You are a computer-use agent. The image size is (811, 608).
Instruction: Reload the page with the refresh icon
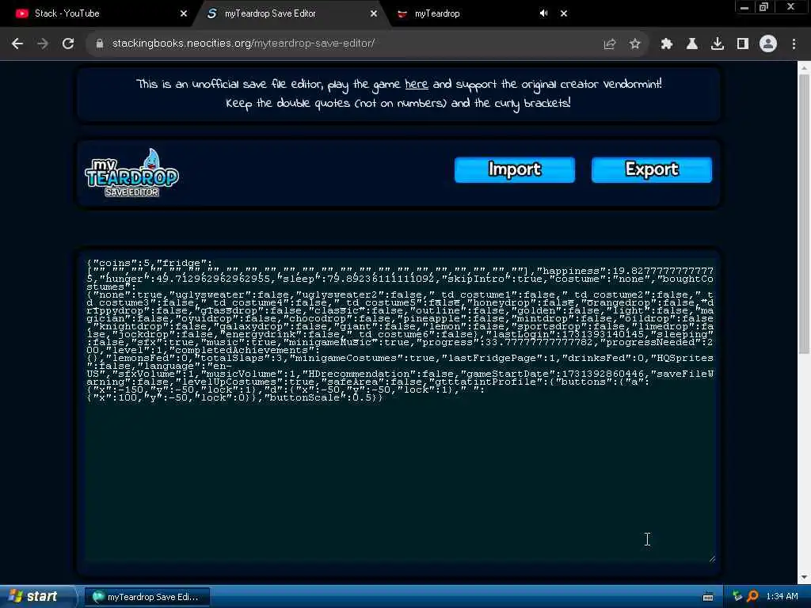pos(68,44)
